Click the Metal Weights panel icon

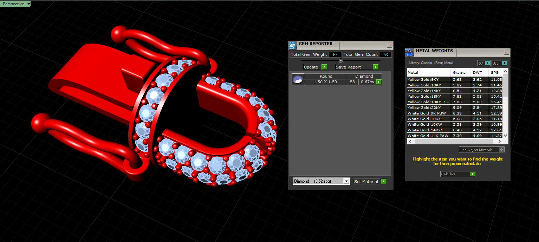point(409,52)
